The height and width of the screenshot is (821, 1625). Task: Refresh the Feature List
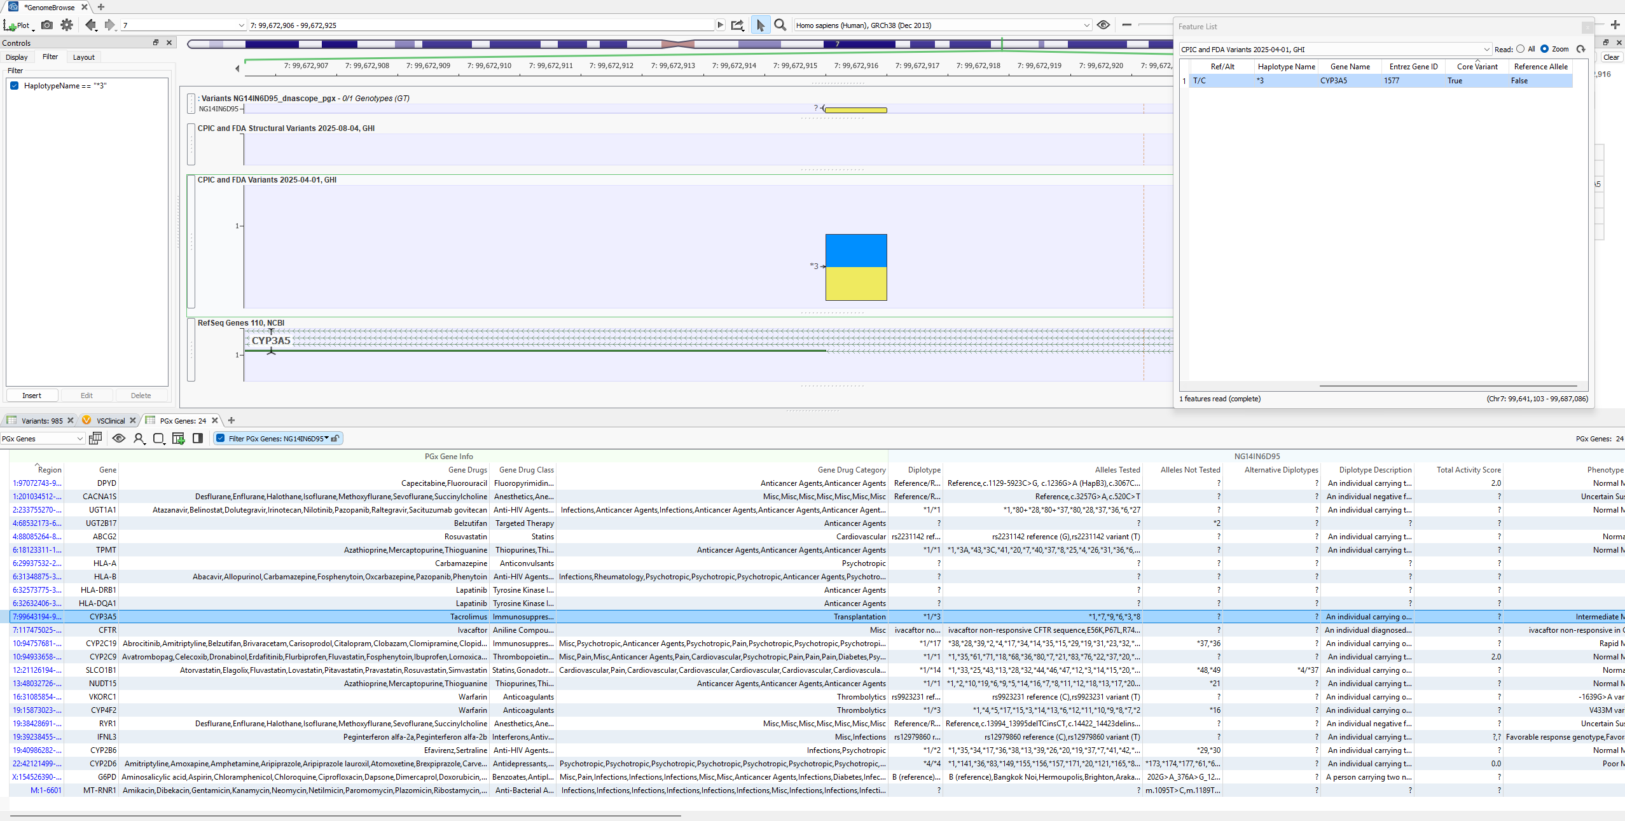pyautogui.click(x=1580, y=49)
